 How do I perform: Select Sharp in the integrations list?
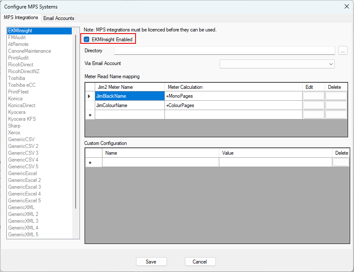(40, 126)
